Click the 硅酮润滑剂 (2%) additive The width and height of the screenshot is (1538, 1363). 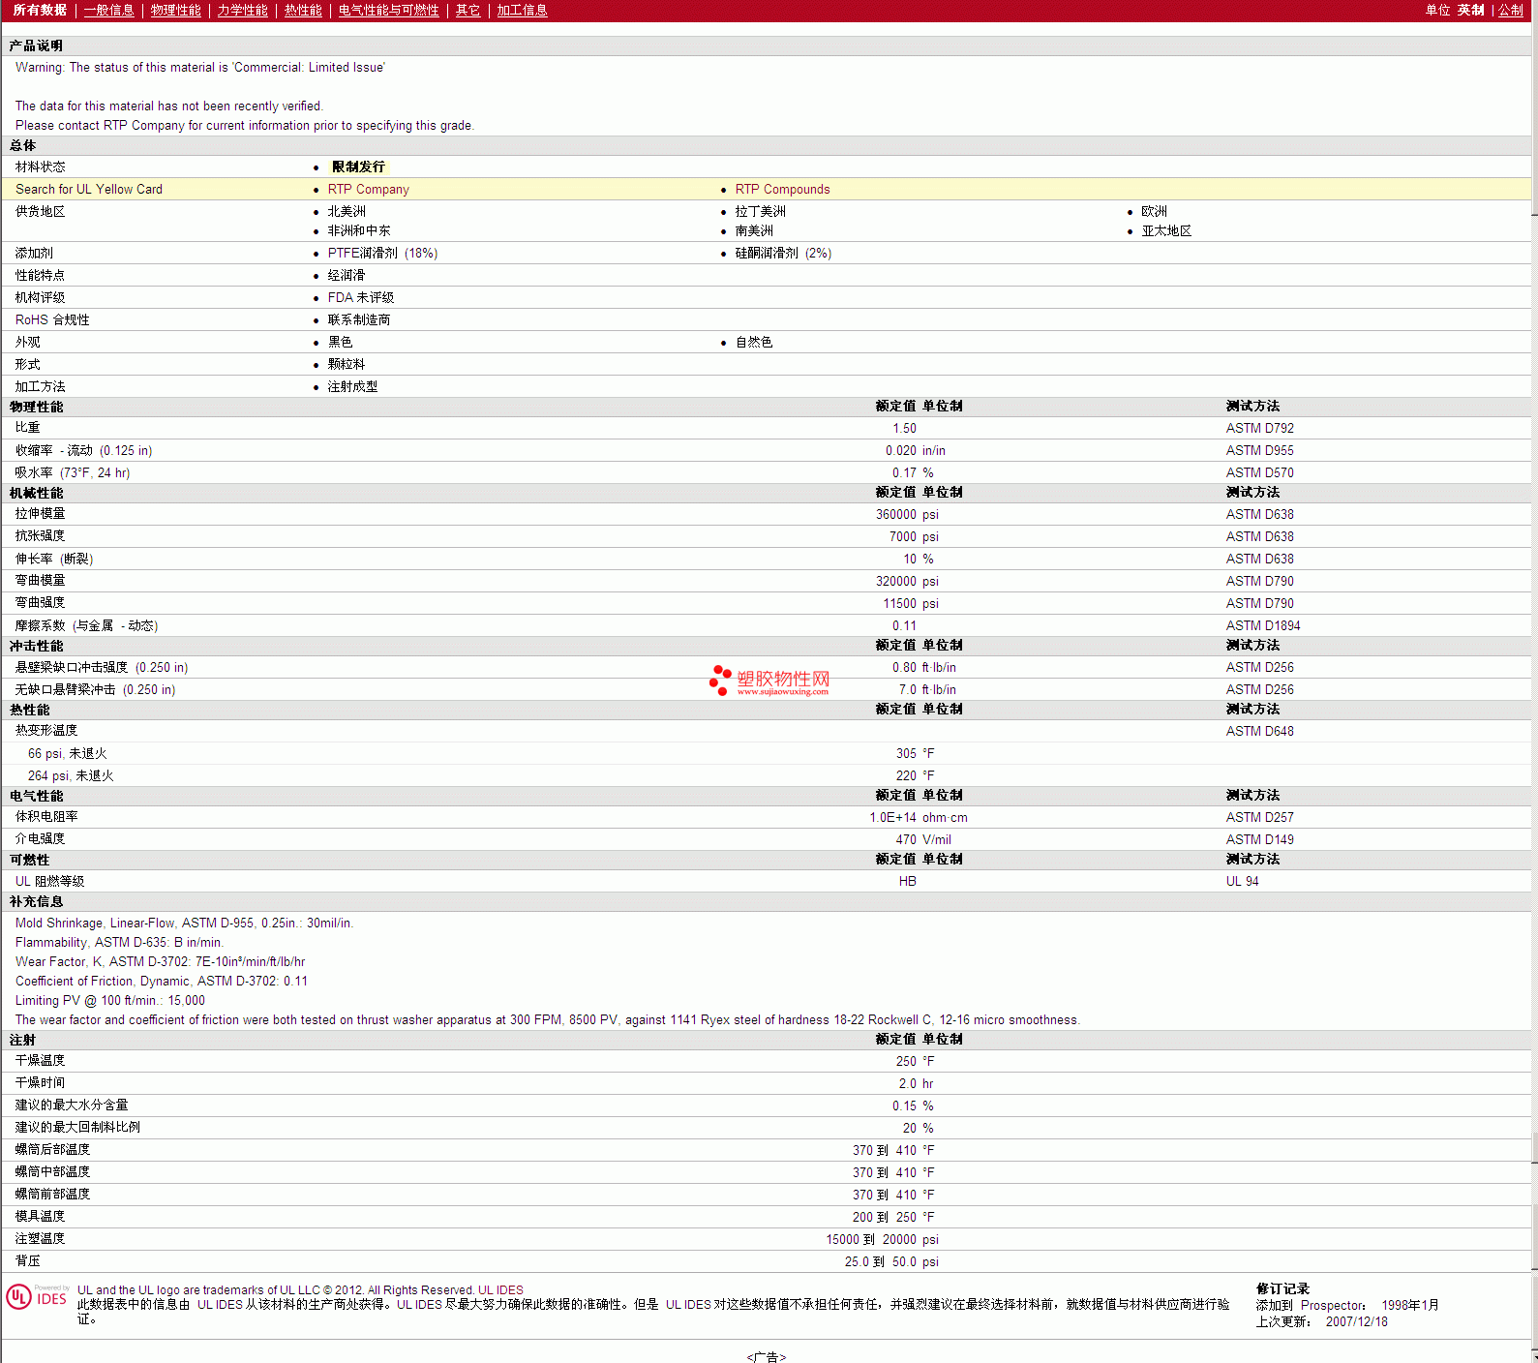(x=783, y=254)
